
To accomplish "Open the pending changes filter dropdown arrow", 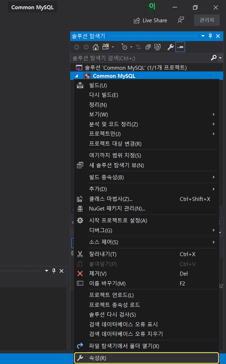I will [x=131, y=47].
